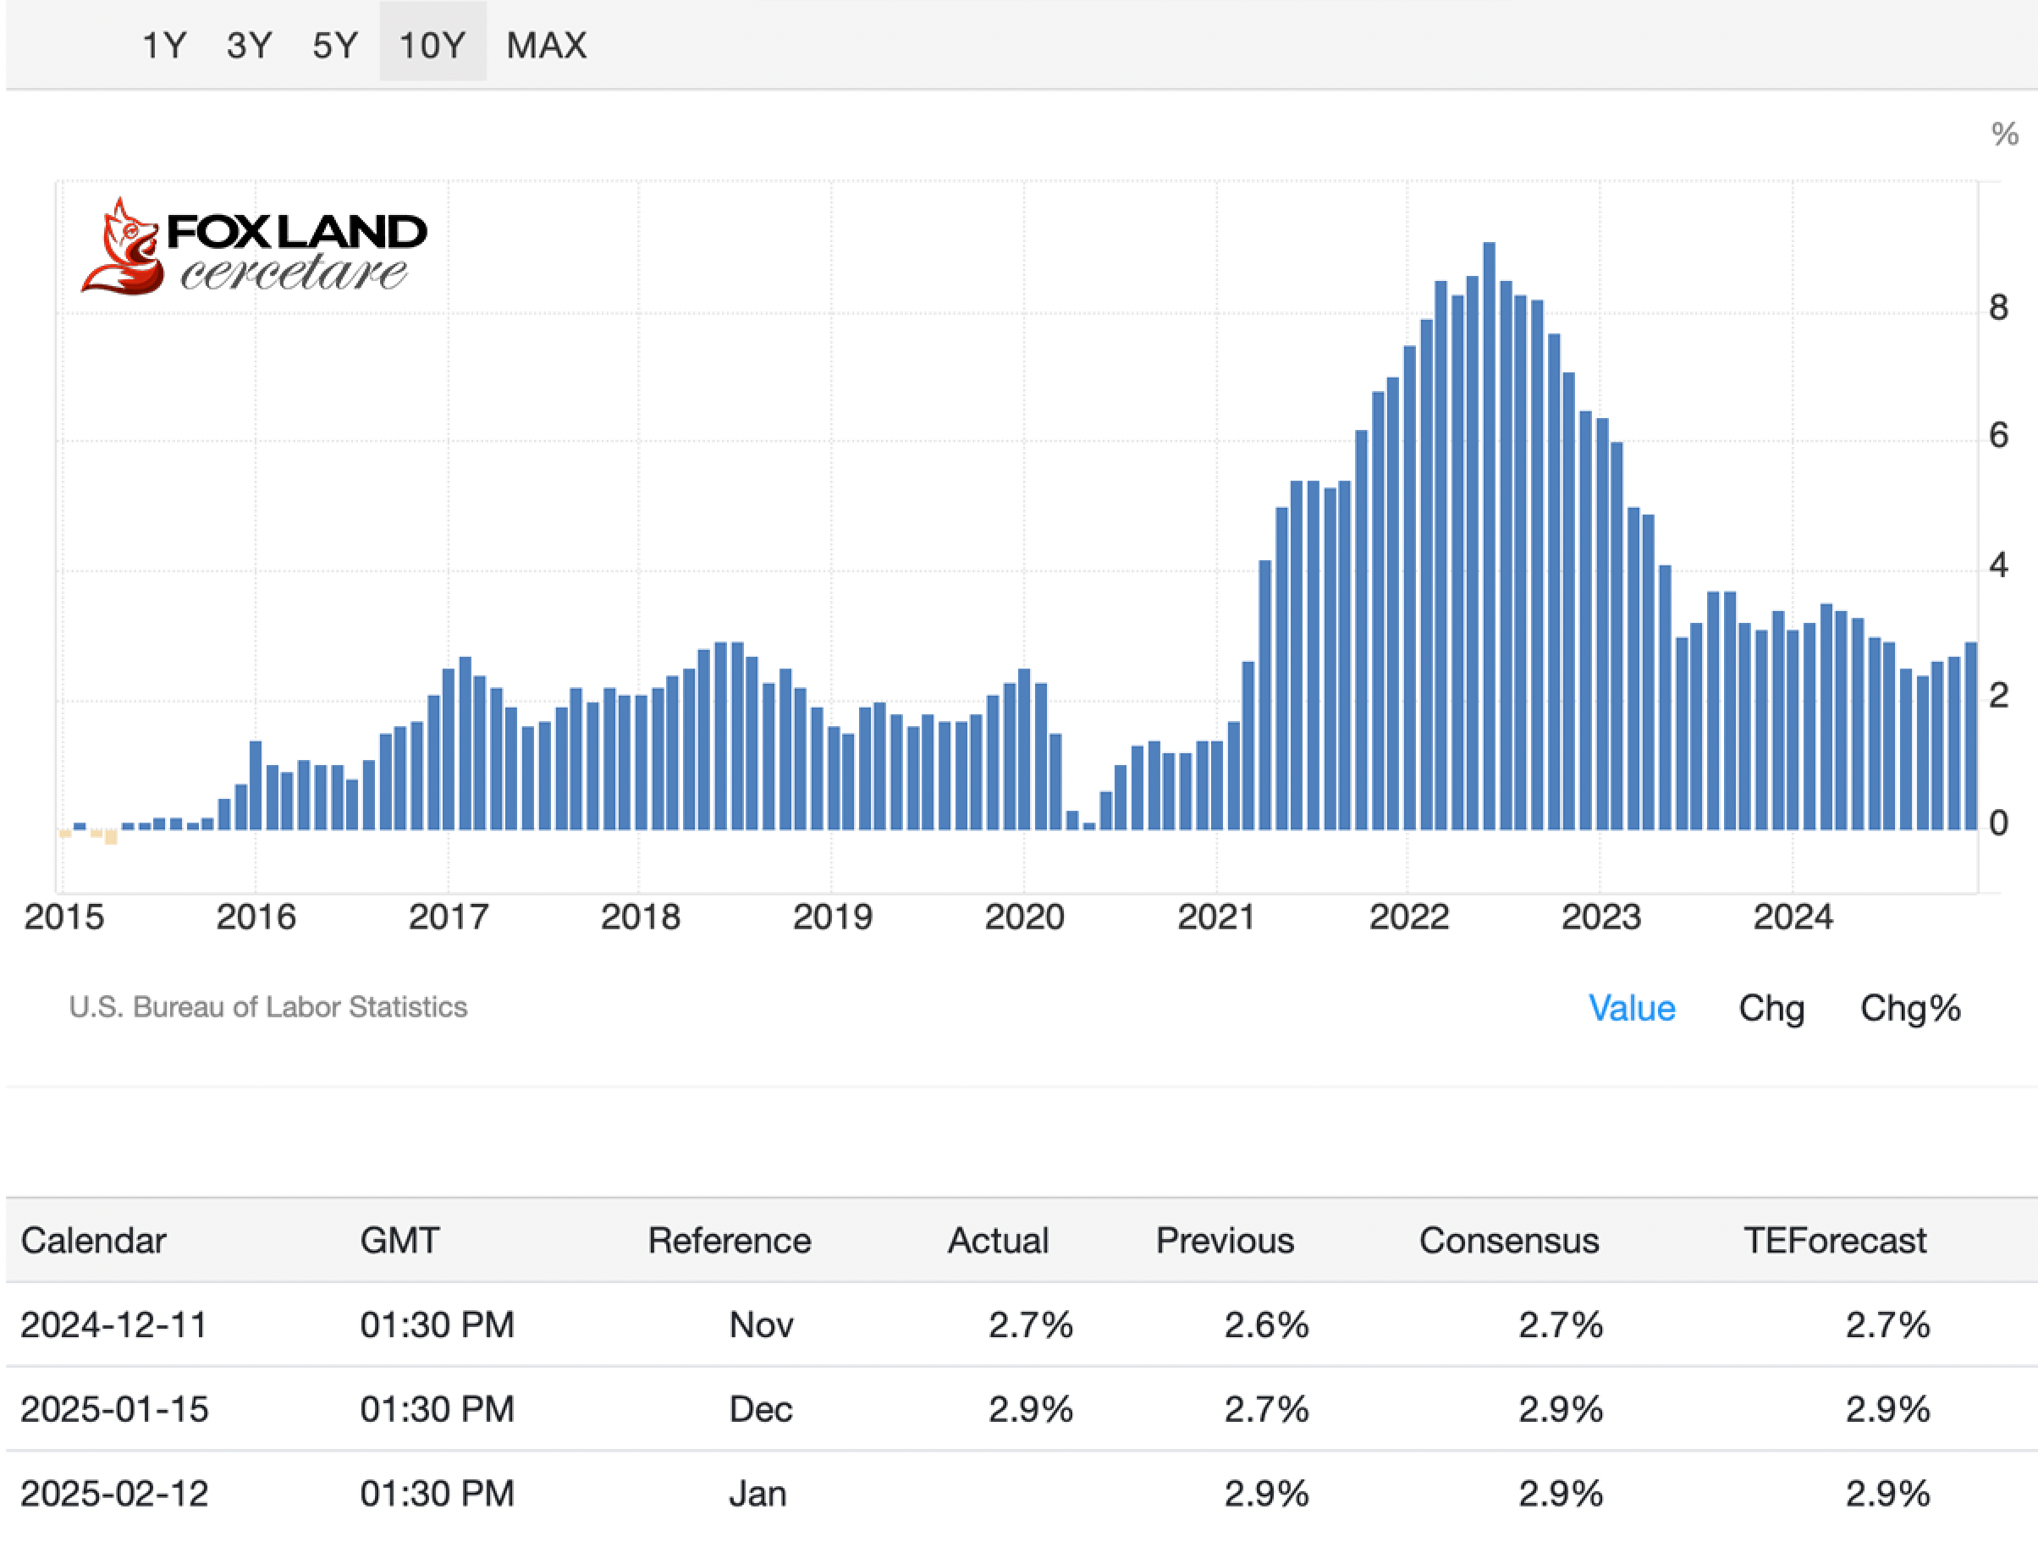The image size is (2038, 1542).
Task: Show MAX historical data range
Action: pyautogui.click(x=547, y=44)
